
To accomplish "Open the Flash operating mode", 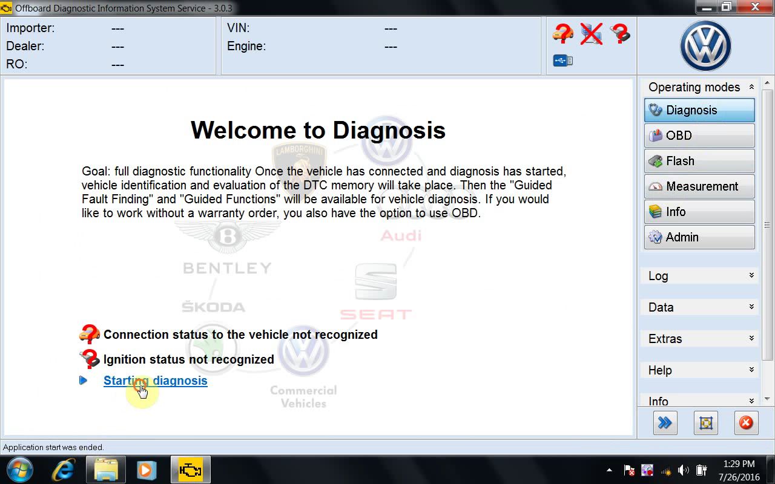I will (x=699, y=161).
